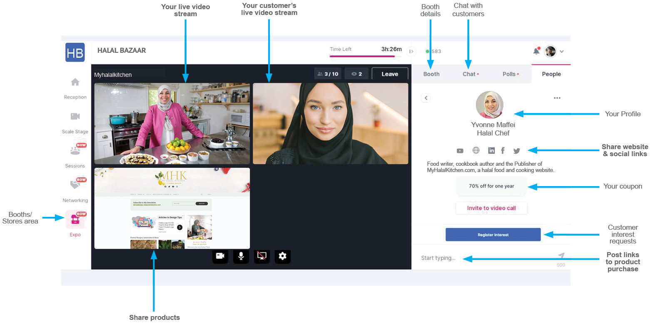Toggle screen sharing
This screenshot has width=650, height=329.
tap(262, 256)
